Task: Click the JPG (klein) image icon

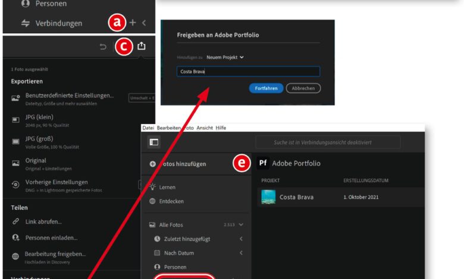Action: [x=15, y=120]
